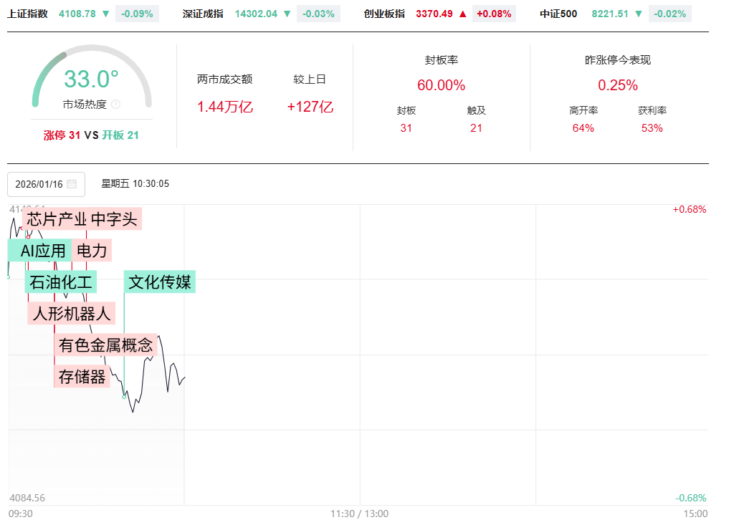Select the 文化传媒 sector tag
The width and height of the screenshot is (729, 525).
(x=160, y=282)
